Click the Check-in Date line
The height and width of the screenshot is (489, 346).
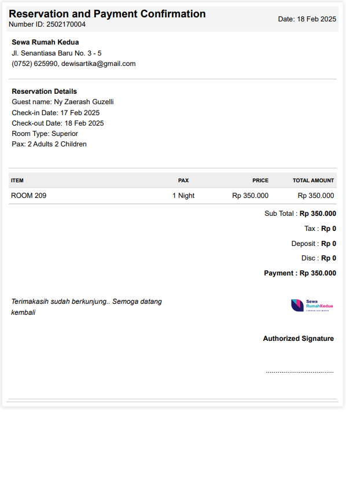point(56,113)
